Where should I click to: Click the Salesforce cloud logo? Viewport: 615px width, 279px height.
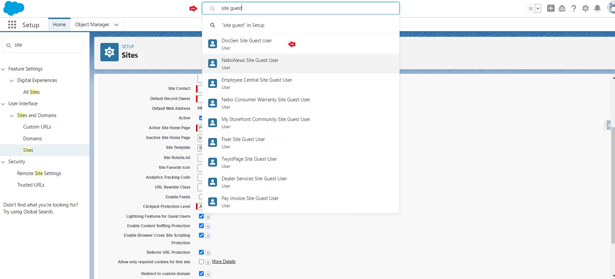[14, 8]
